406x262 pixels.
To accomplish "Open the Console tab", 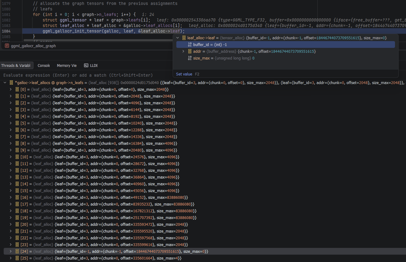I will pyautogui.click(x=44, y=65).
